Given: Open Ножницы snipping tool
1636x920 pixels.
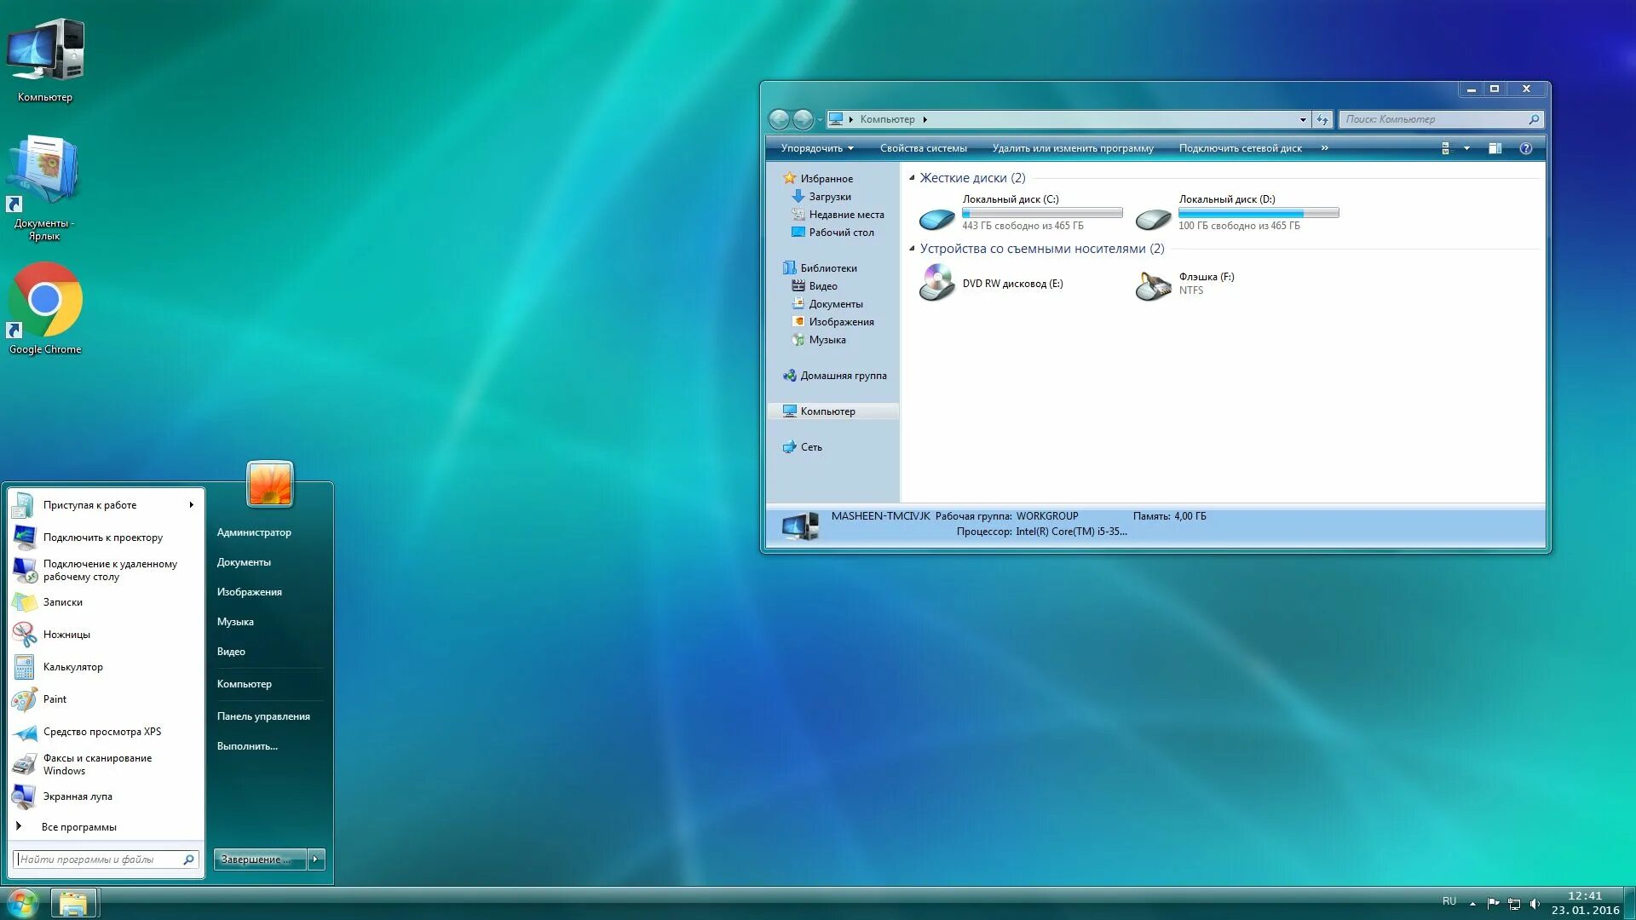Looking at the screenshot, I should point(106,635).
